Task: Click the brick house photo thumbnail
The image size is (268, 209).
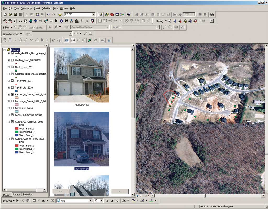Action: pyautogui.click(x=82, y=139)
